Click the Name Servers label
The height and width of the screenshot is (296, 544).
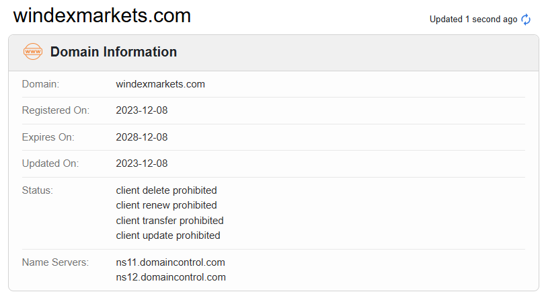point(55,262)
